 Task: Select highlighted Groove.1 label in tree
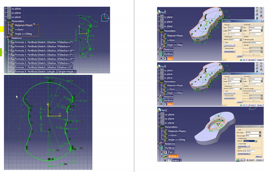pos(173,156)
